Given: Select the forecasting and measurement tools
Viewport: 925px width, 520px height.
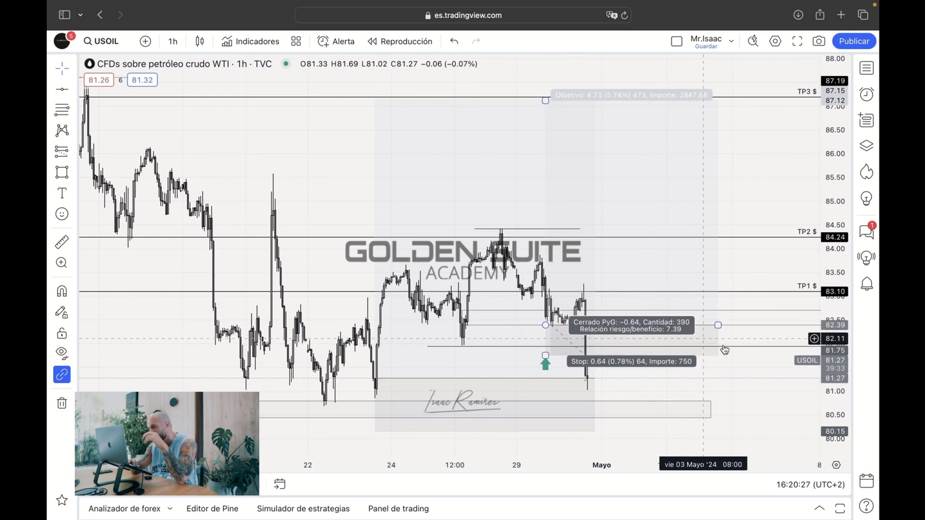Looking at the screenshot, I should coord(62,152).
